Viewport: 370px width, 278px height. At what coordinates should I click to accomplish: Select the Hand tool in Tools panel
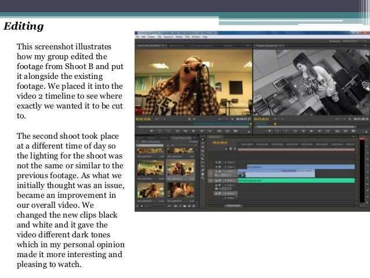(x=202, y=174)
